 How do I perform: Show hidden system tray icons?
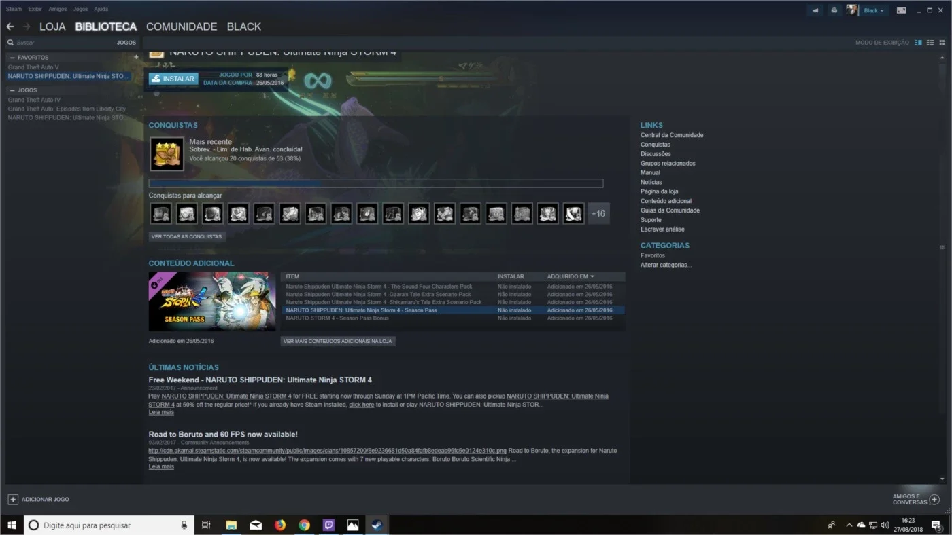coord(849,525)
